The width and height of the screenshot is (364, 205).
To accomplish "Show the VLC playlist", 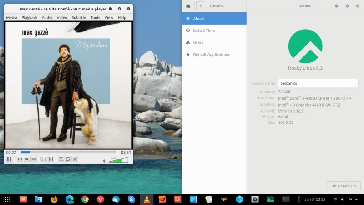I will pos(61,159).
